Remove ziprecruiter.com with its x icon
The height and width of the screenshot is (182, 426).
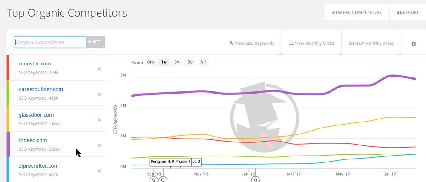coord(99,171)
